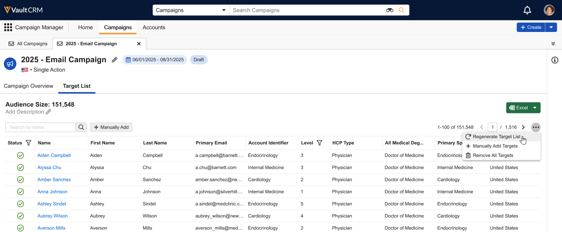Open the app launcher grid icon
This screenshot has height=232, width=562.
[x=8, y=27]
